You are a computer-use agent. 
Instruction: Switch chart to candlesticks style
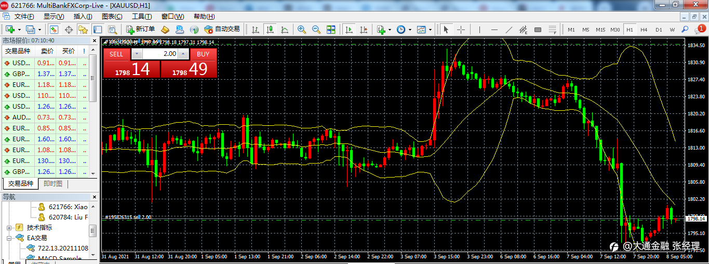click(x=270, y=30)
